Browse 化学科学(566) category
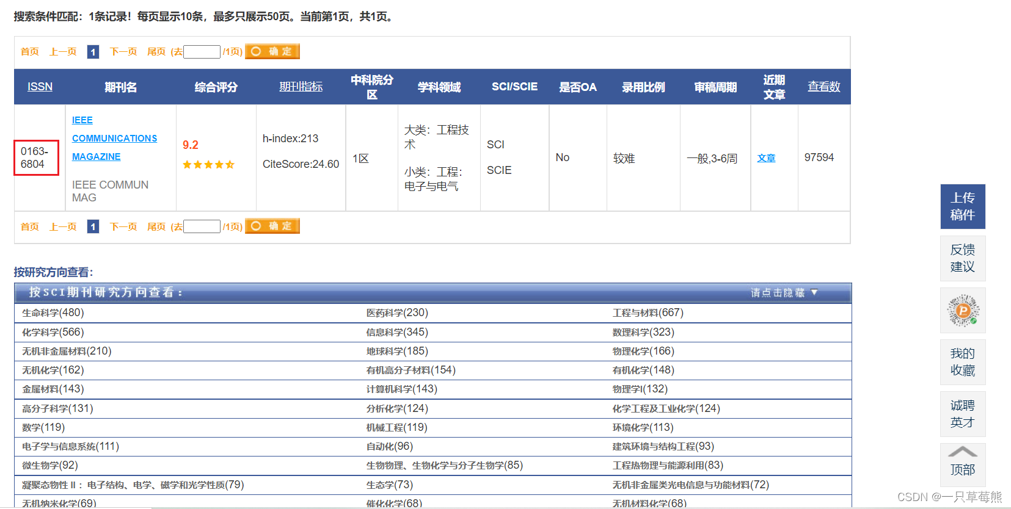 point(53,333)
